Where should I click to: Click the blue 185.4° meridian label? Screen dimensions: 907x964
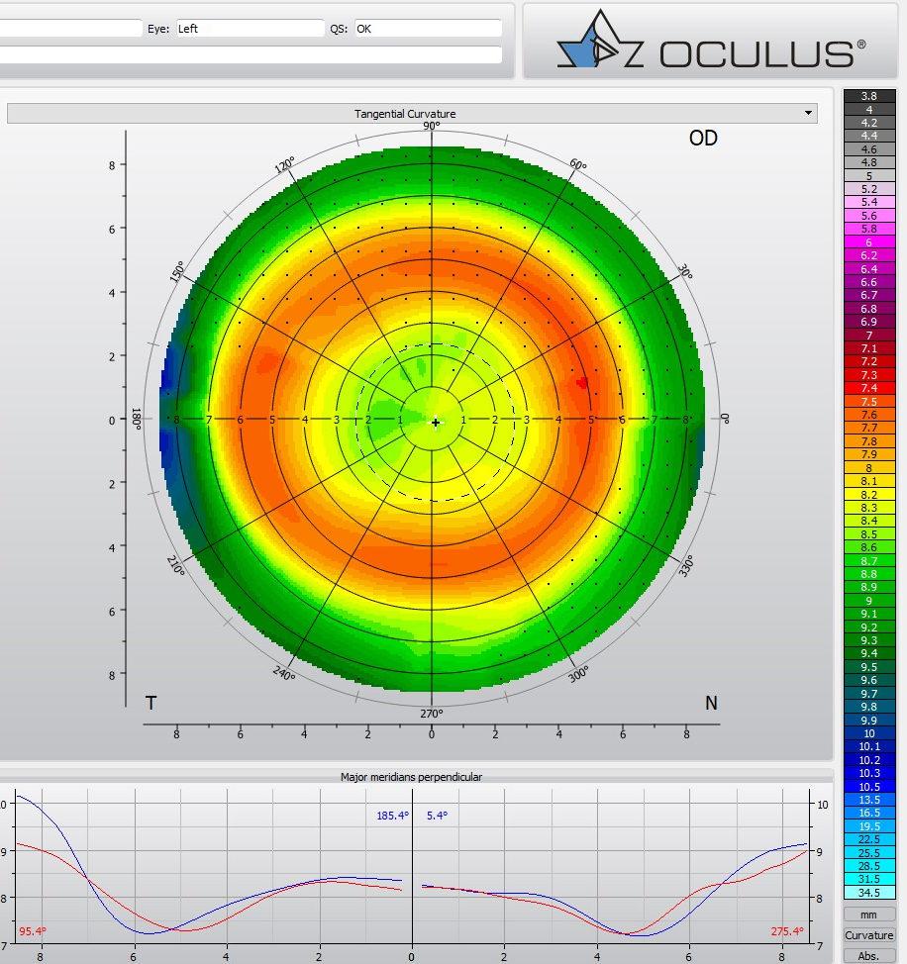tap(388, 816)
